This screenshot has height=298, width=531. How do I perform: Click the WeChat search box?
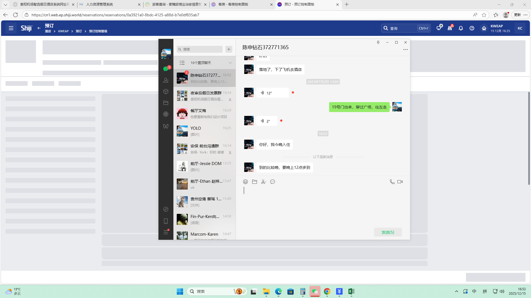[x=200, y=49]
